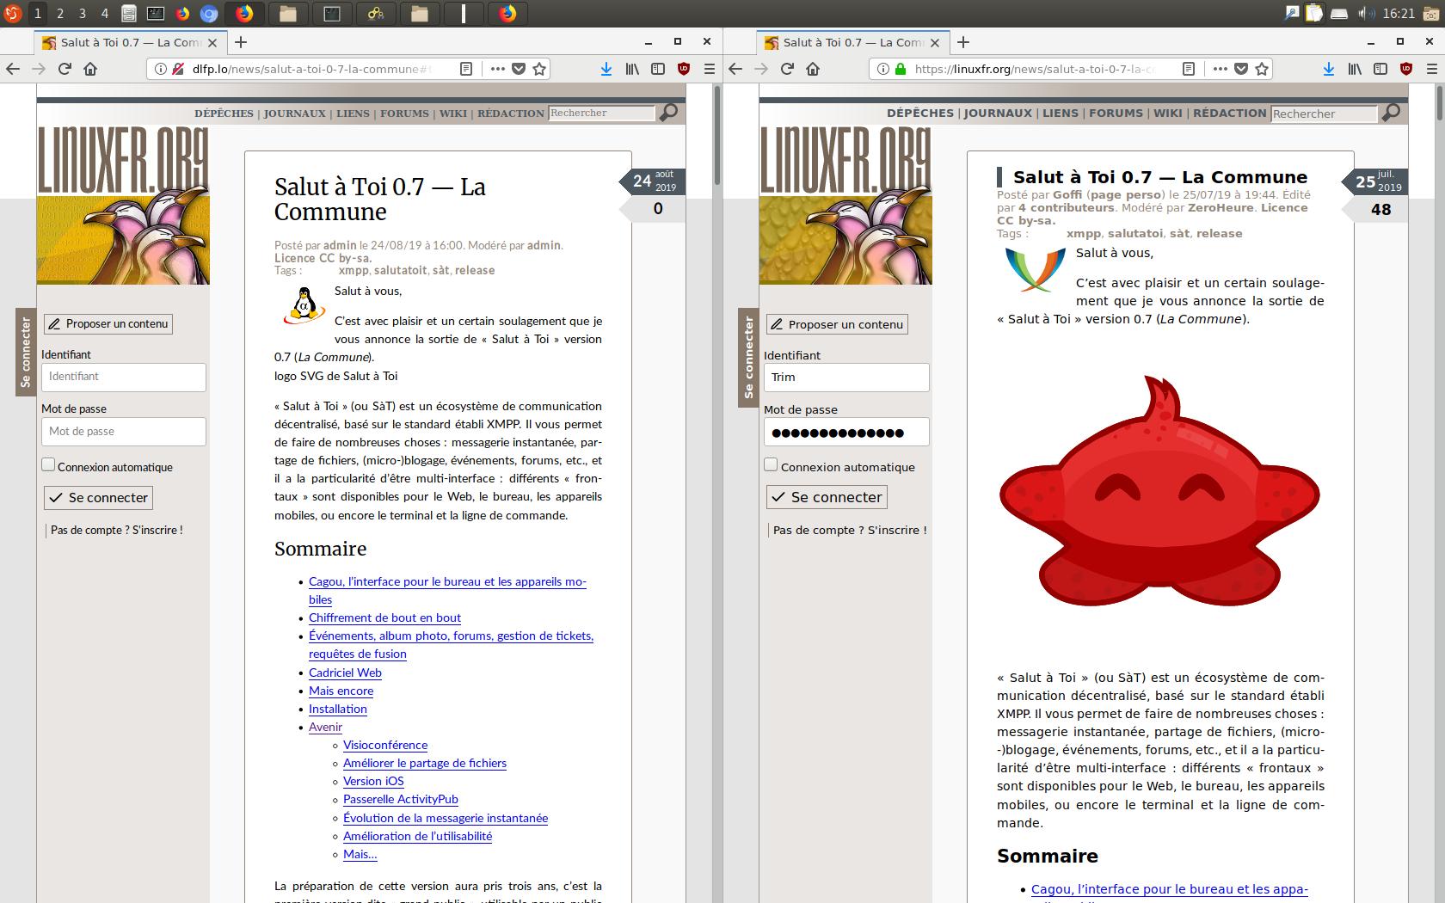
Task: Go back in the left Firefox window
Action: tap(13, 69)
